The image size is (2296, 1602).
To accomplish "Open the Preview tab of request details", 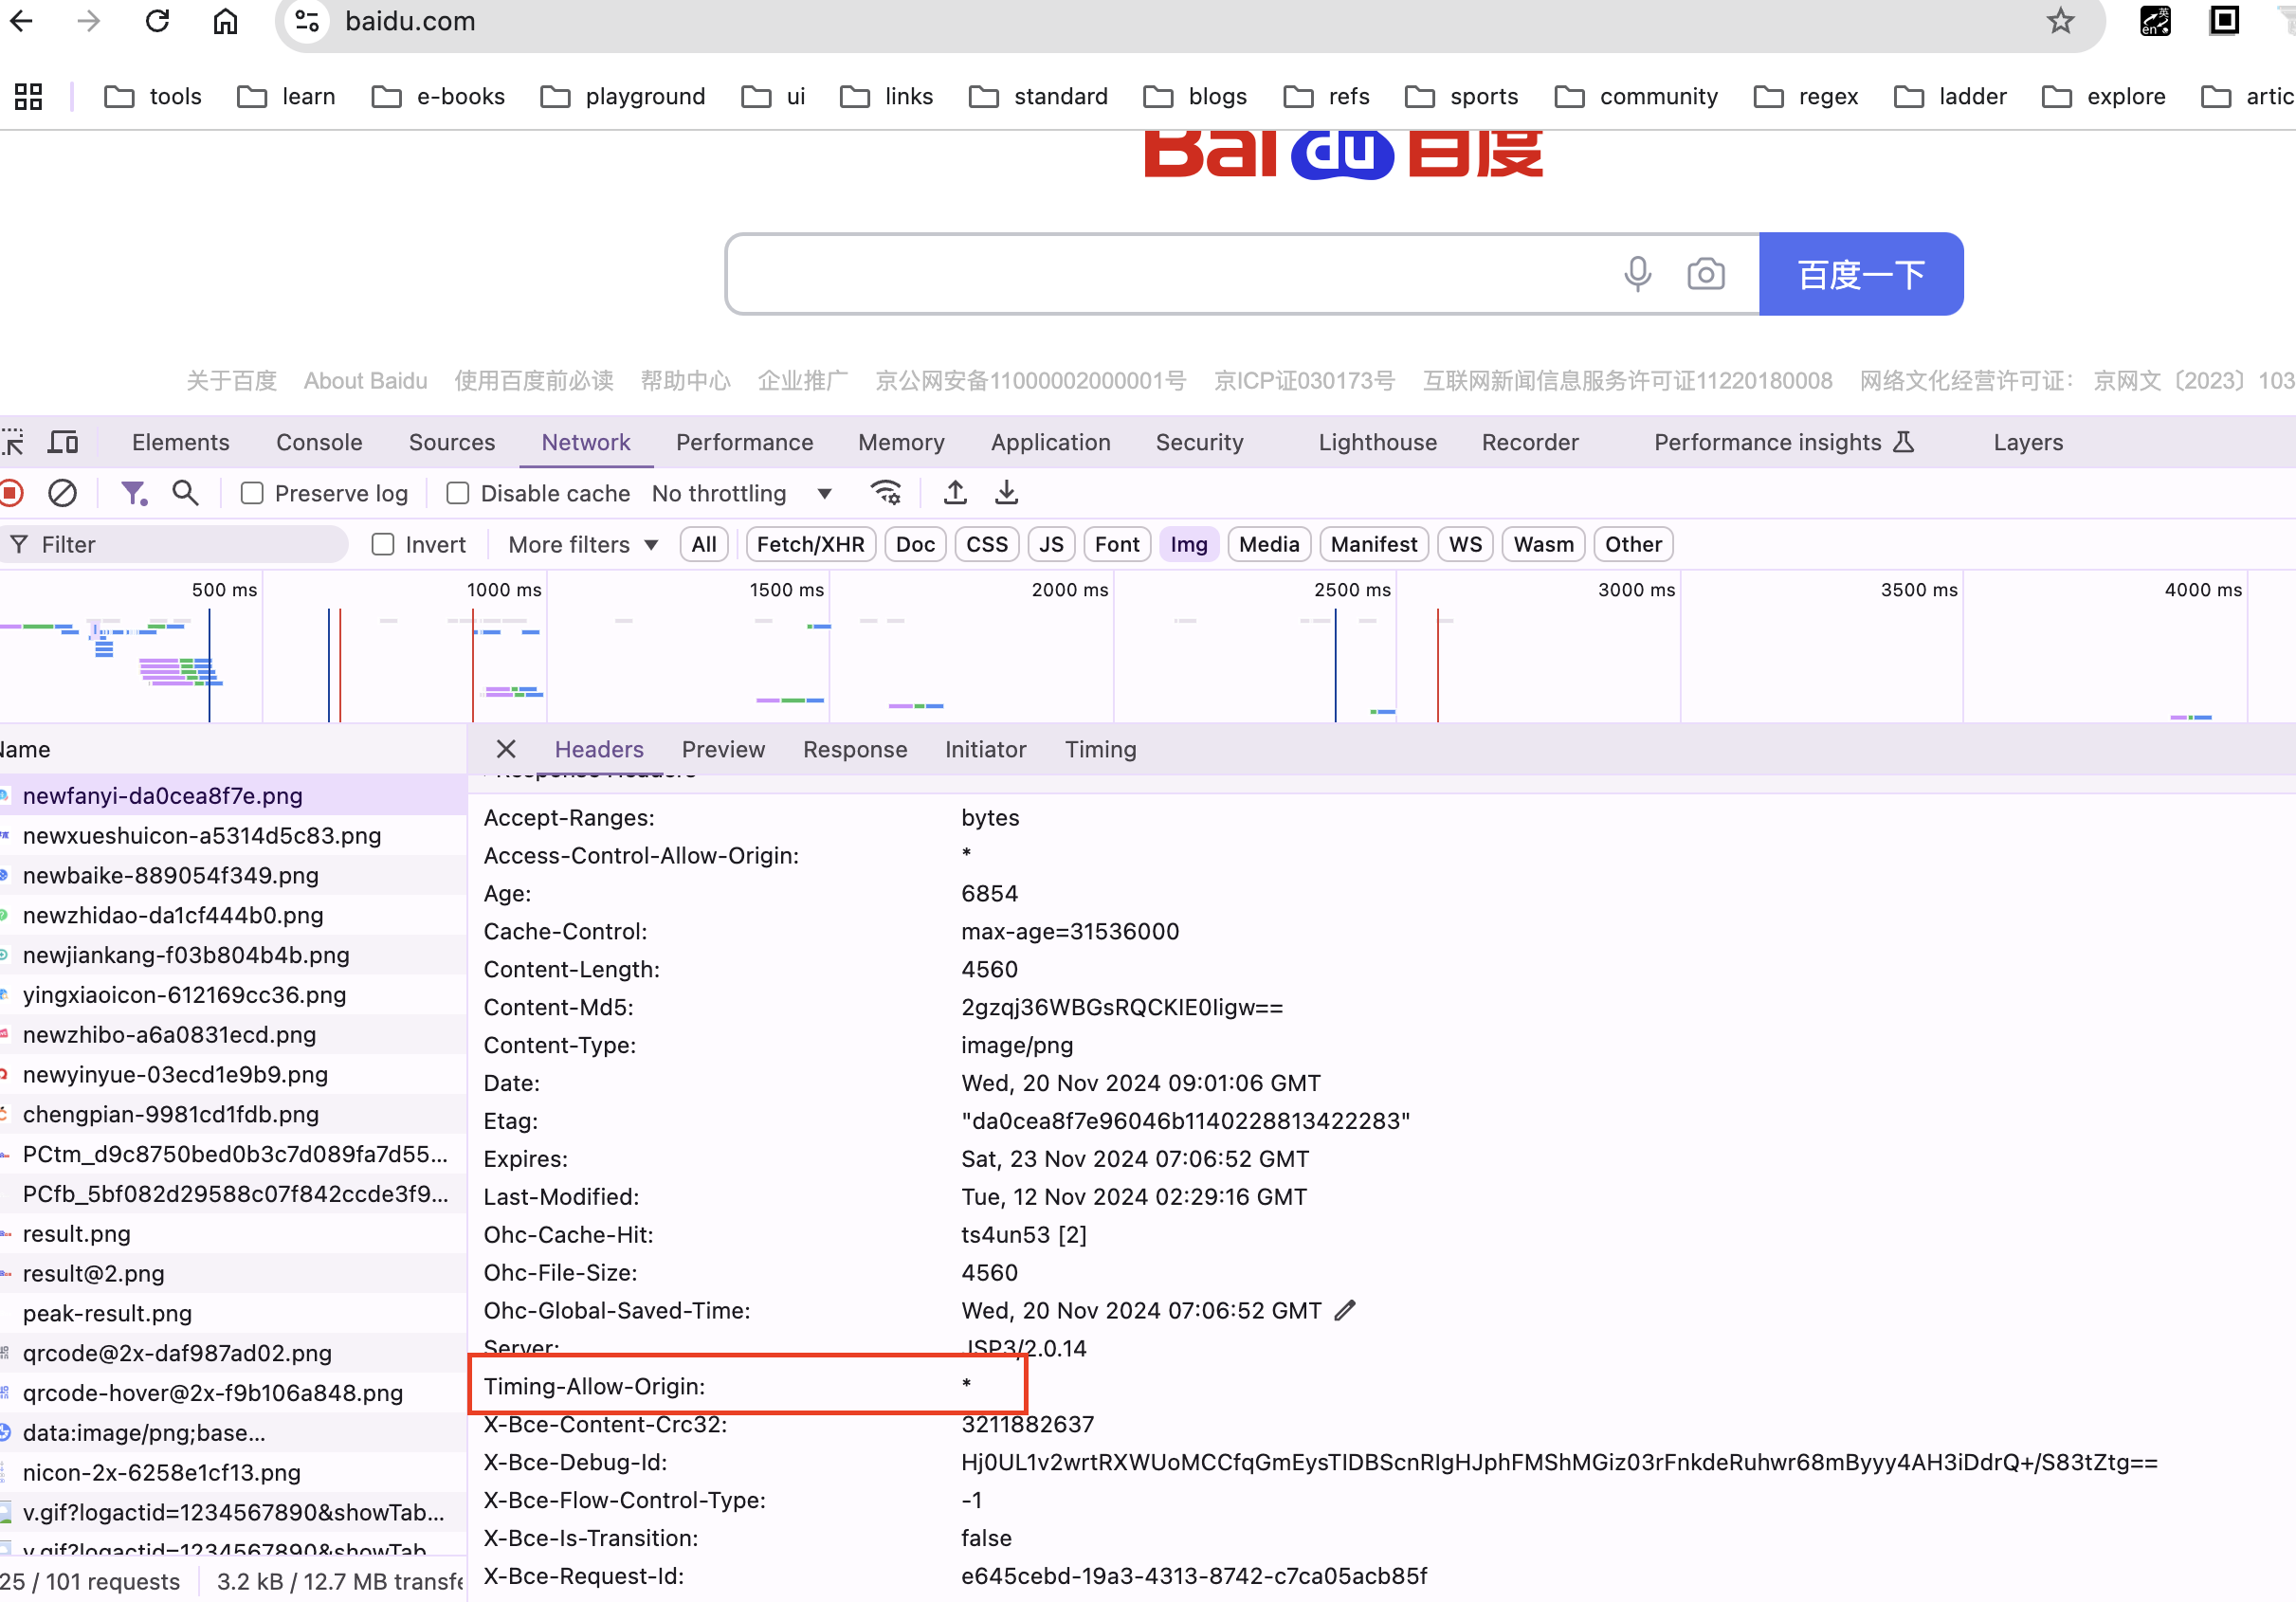I will point(723,749).
